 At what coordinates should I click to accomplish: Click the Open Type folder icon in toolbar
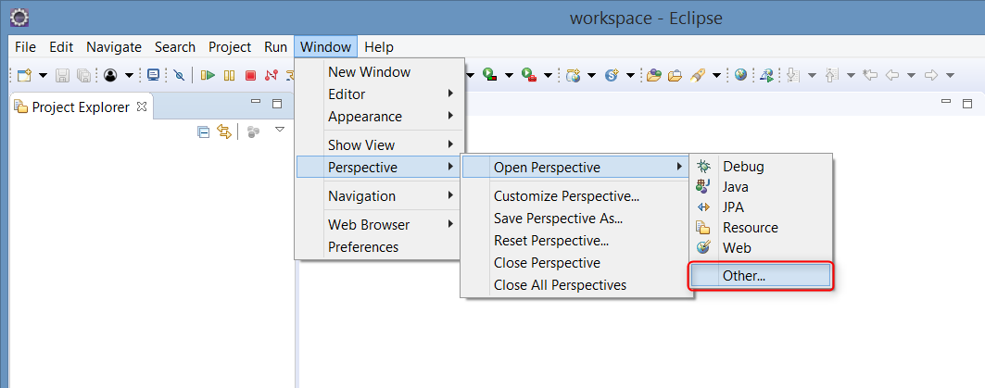click(x=654, y=75)
